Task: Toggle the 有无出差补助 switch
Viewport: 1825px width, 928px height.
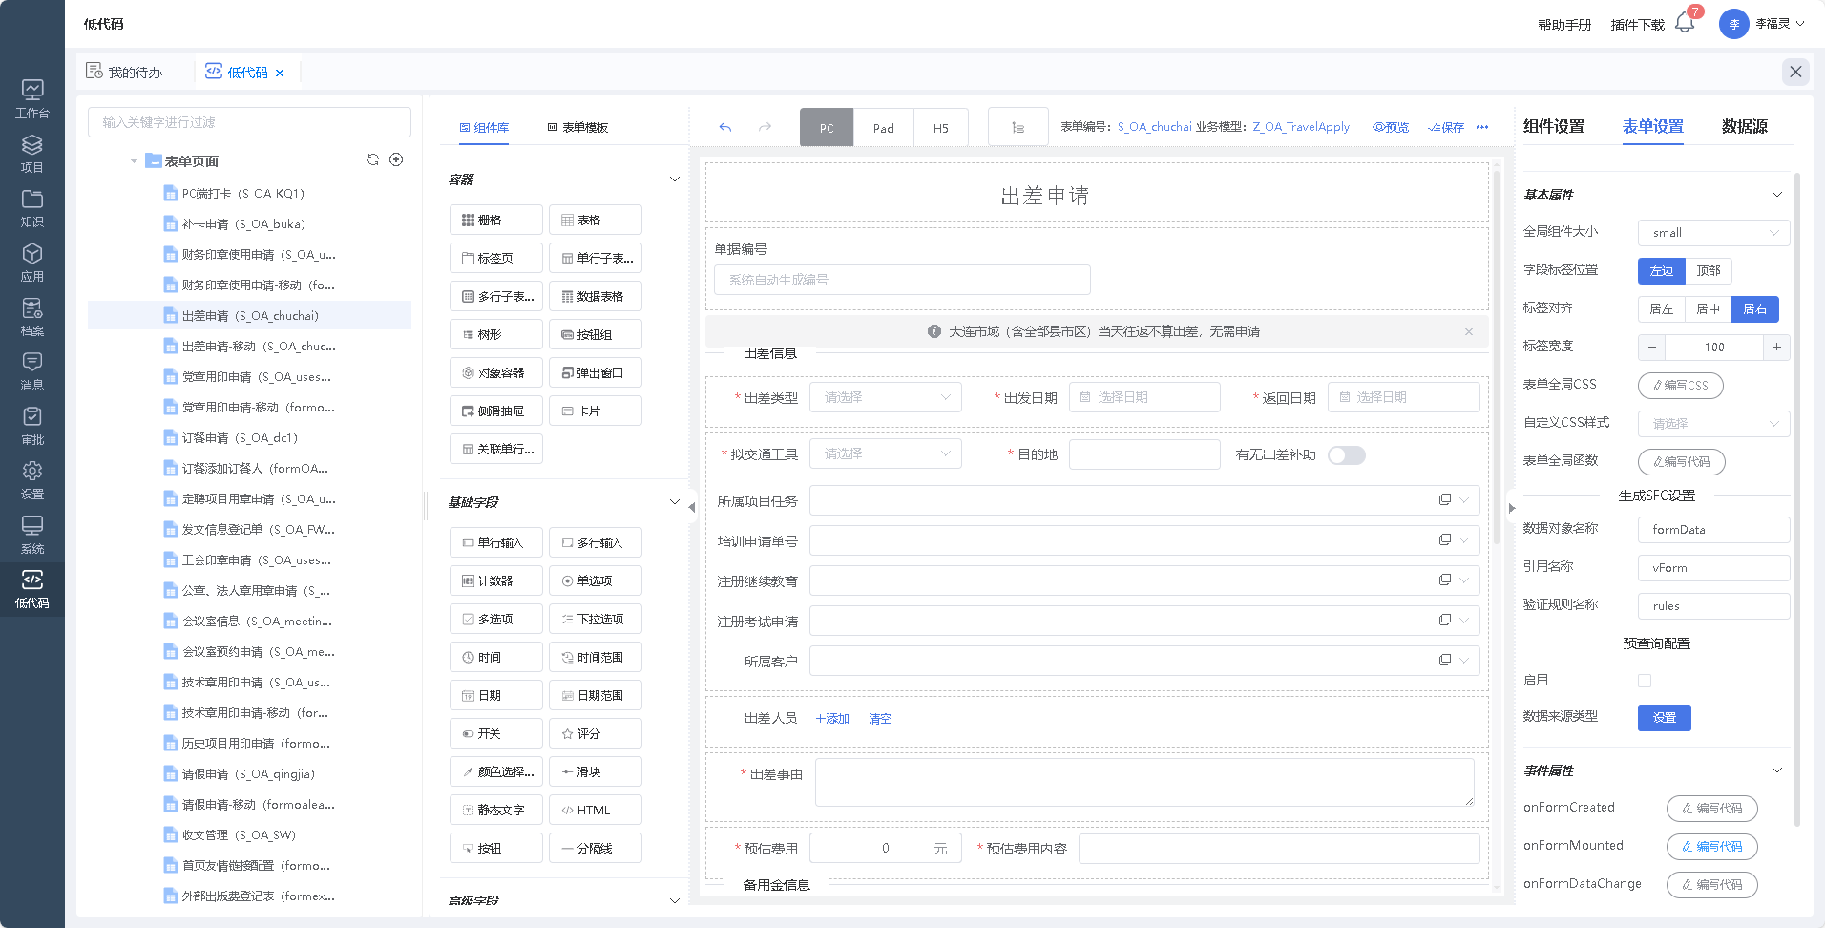Action: point(1346,455)
